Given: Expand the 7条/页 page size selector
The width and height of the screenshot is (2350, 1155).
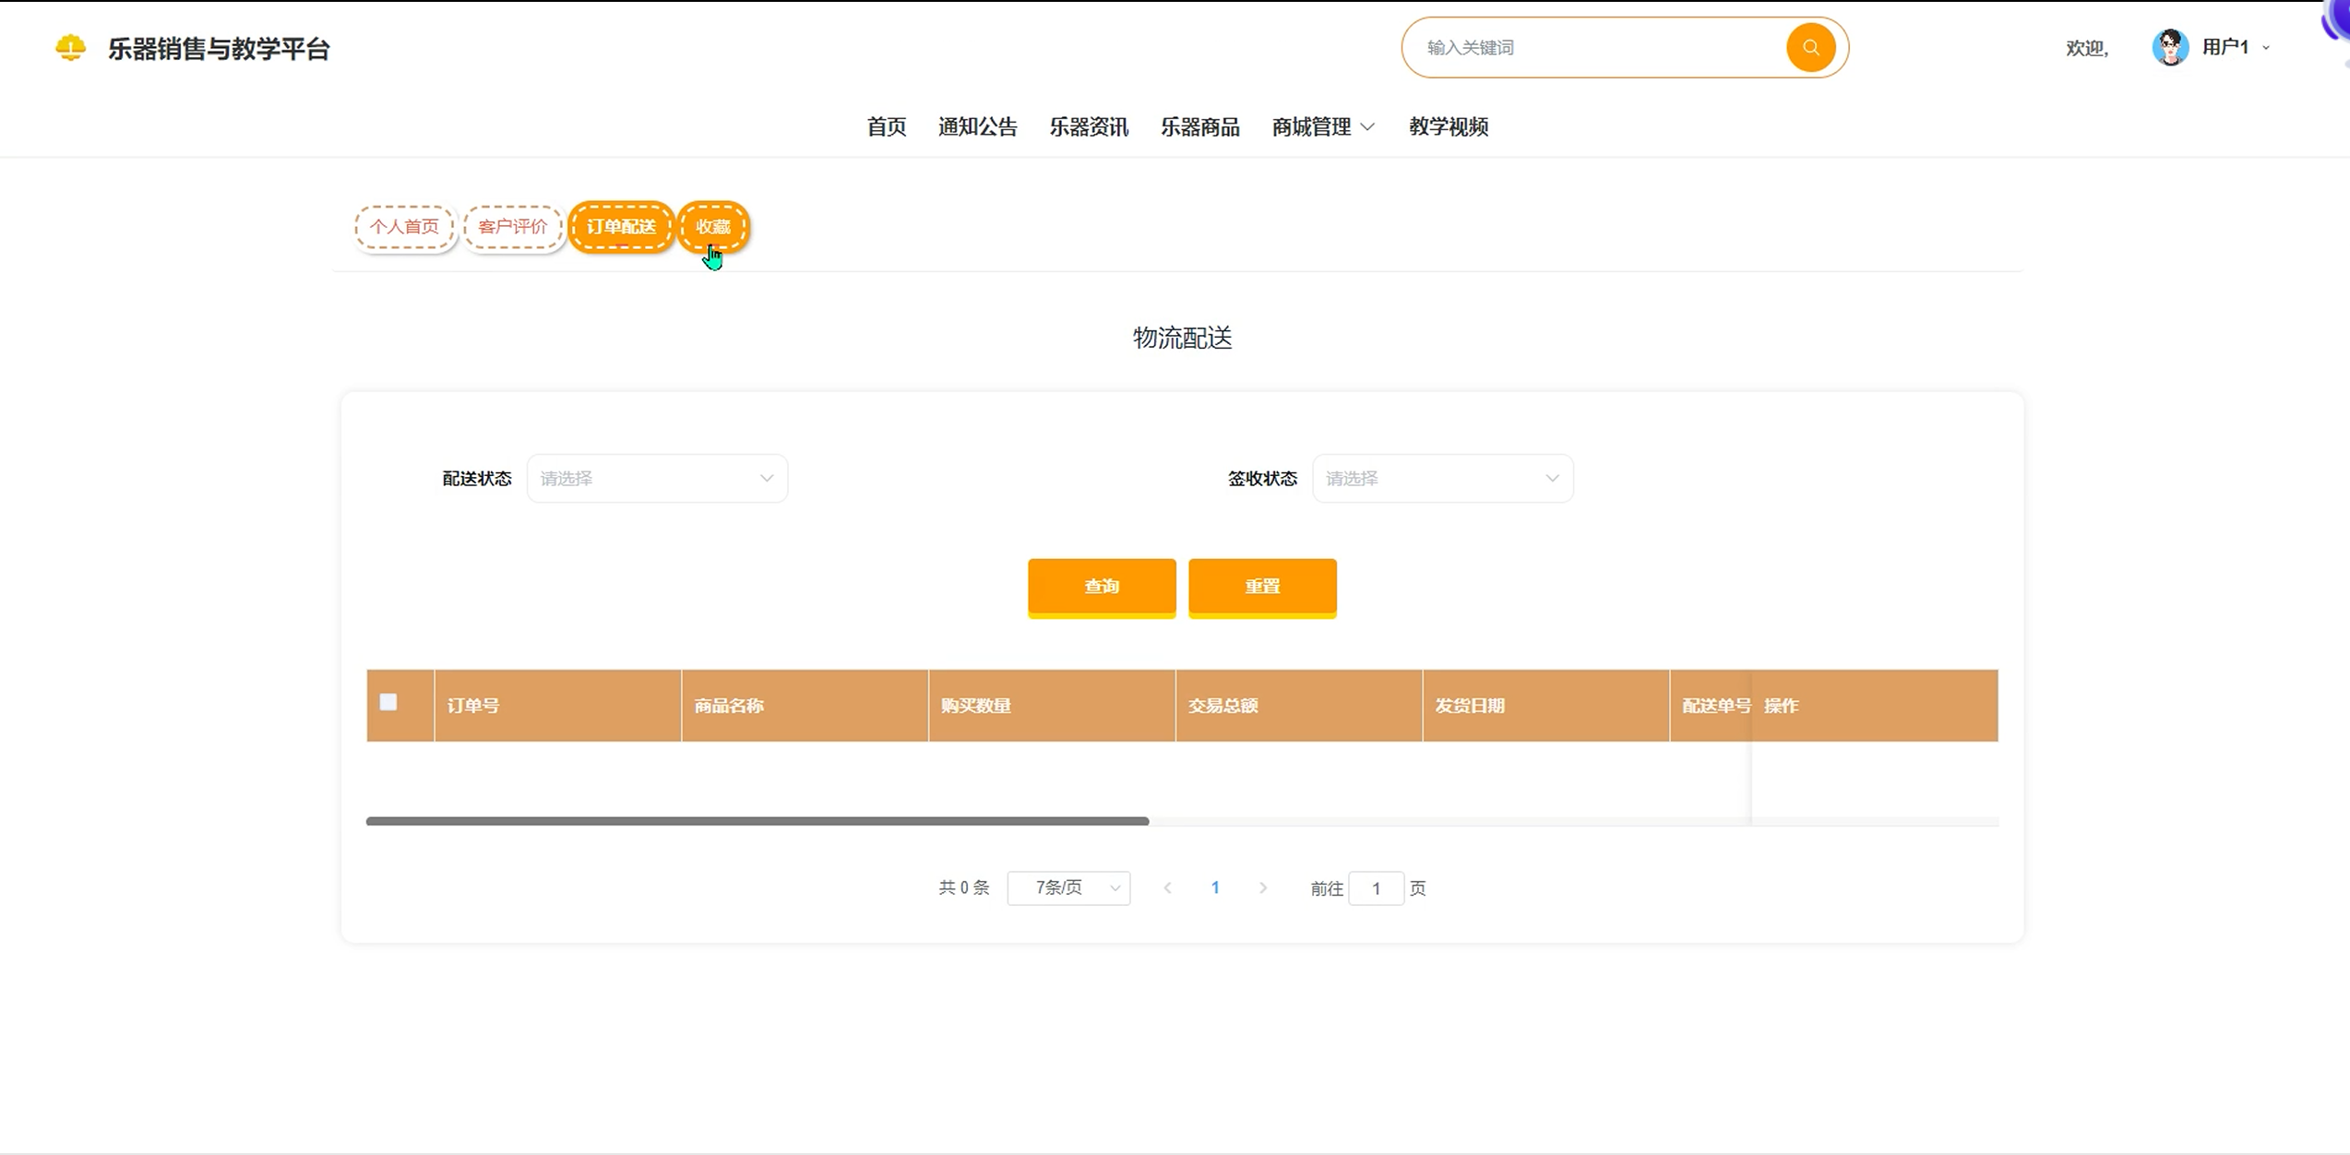Looking at the screenshot, I should [x=1068, y=887].
